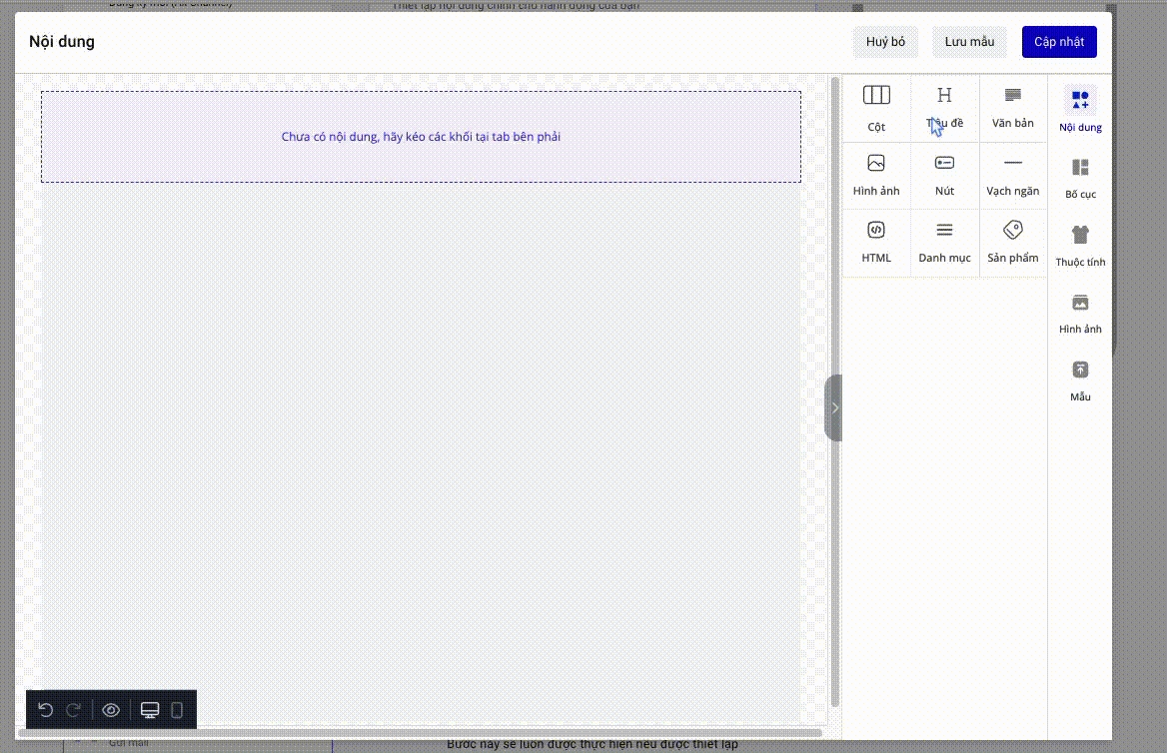This screenshot has width=1167, height=753.
Task: Open the Mẫu templates tab
Action: (x=1080, y=380)
